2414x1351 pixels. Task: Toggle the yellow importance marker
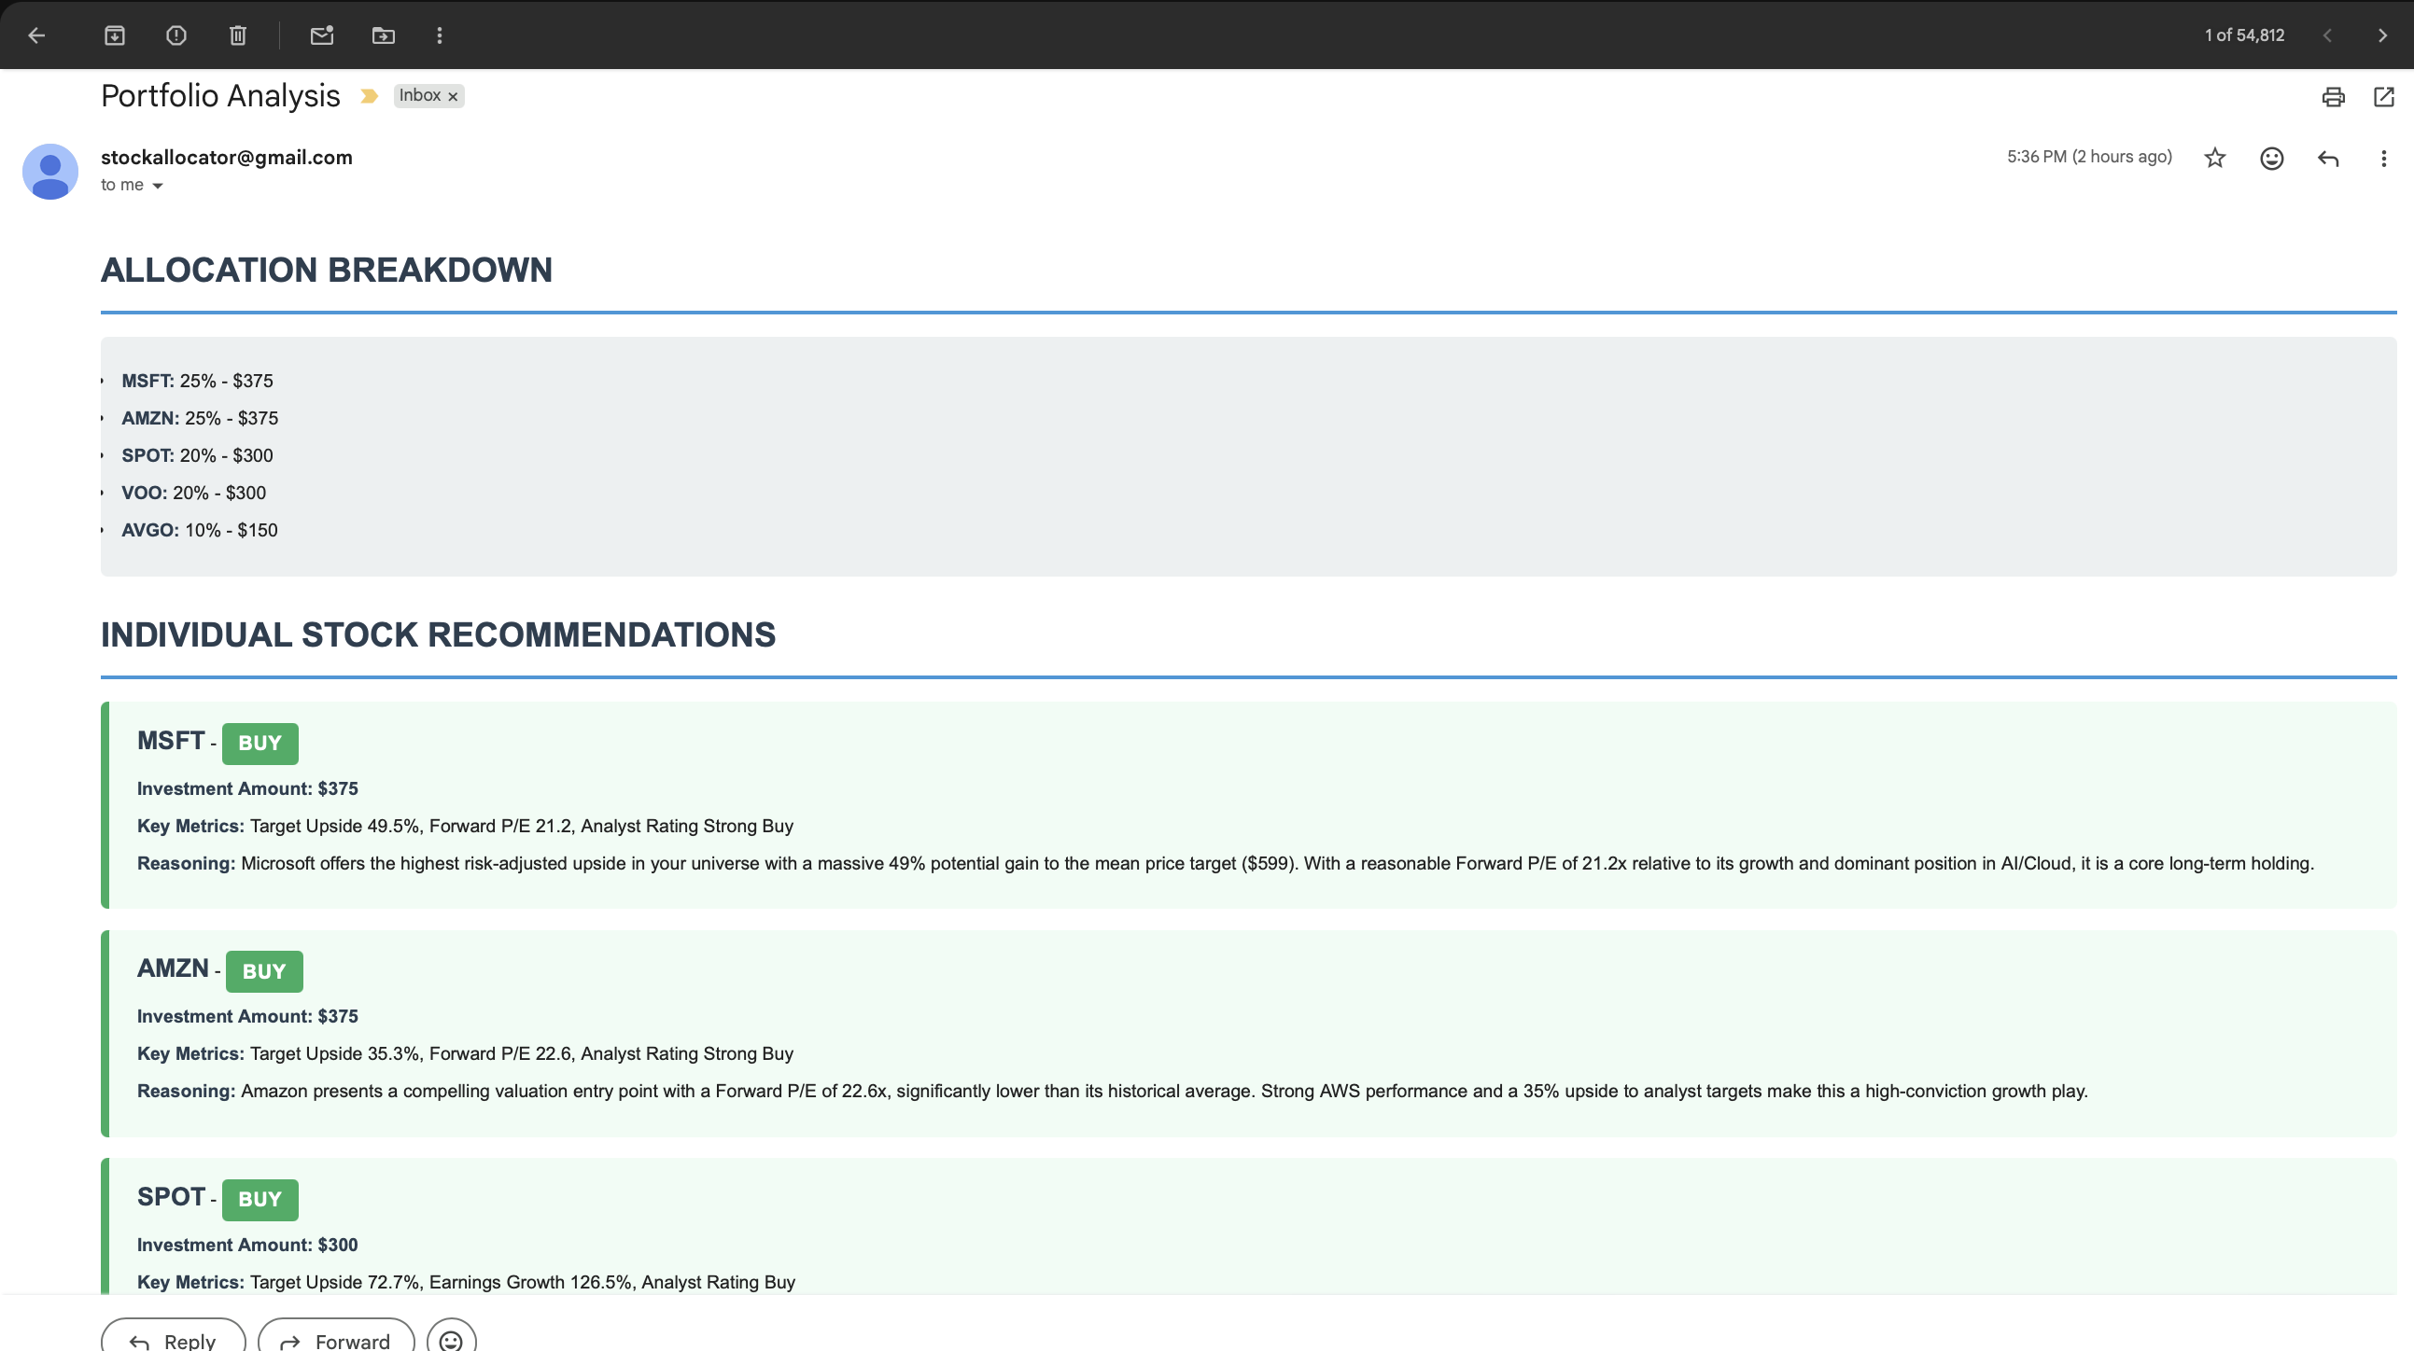[370, 95]
